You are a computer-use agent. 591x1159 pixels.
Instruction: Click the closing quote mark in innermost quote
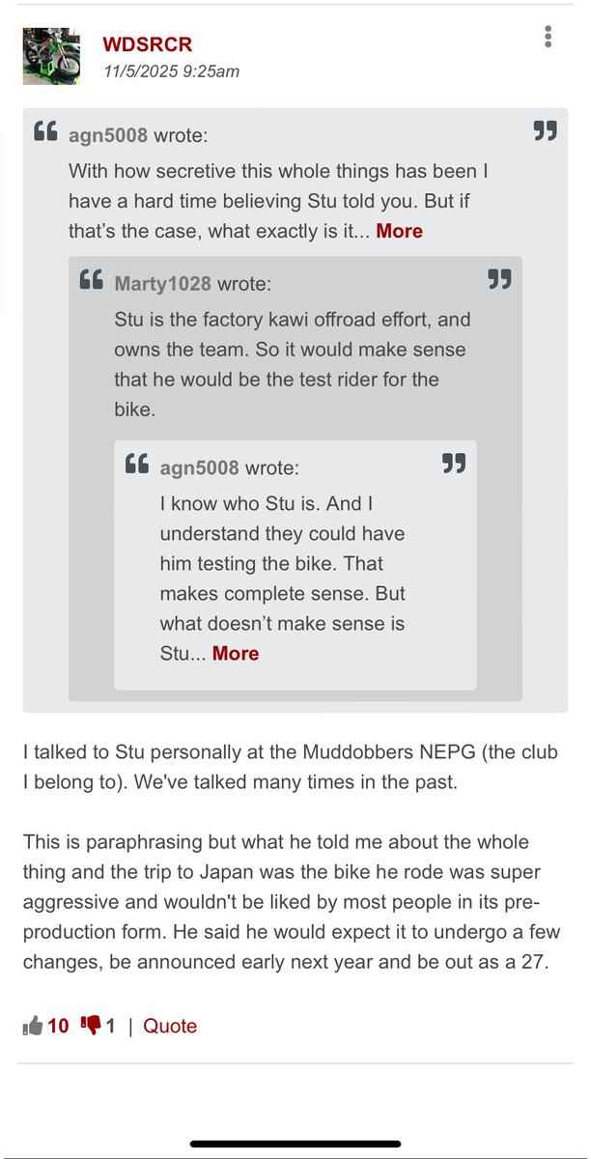click(x=454, y=464)
